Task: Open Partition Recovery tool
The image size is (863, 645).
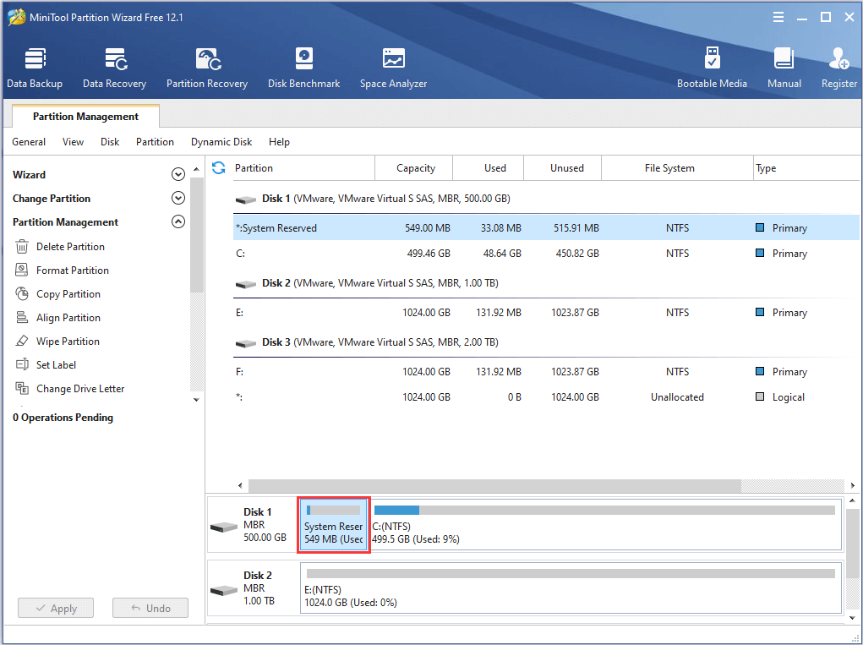Action: (207, 68)
